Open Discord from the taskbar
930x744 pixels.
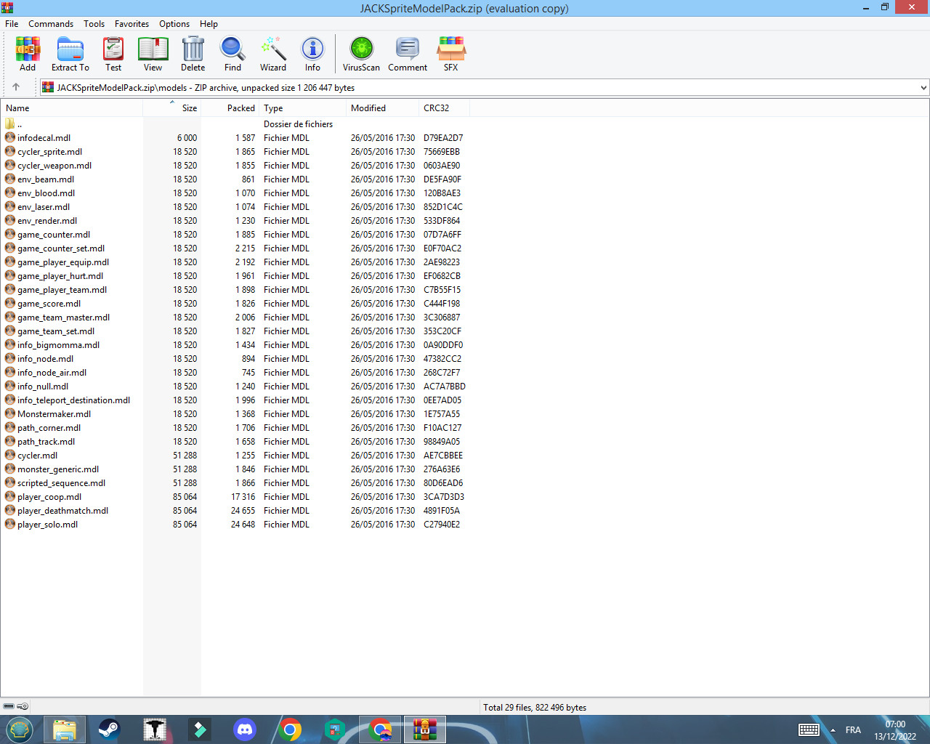[x=245, y=729]
